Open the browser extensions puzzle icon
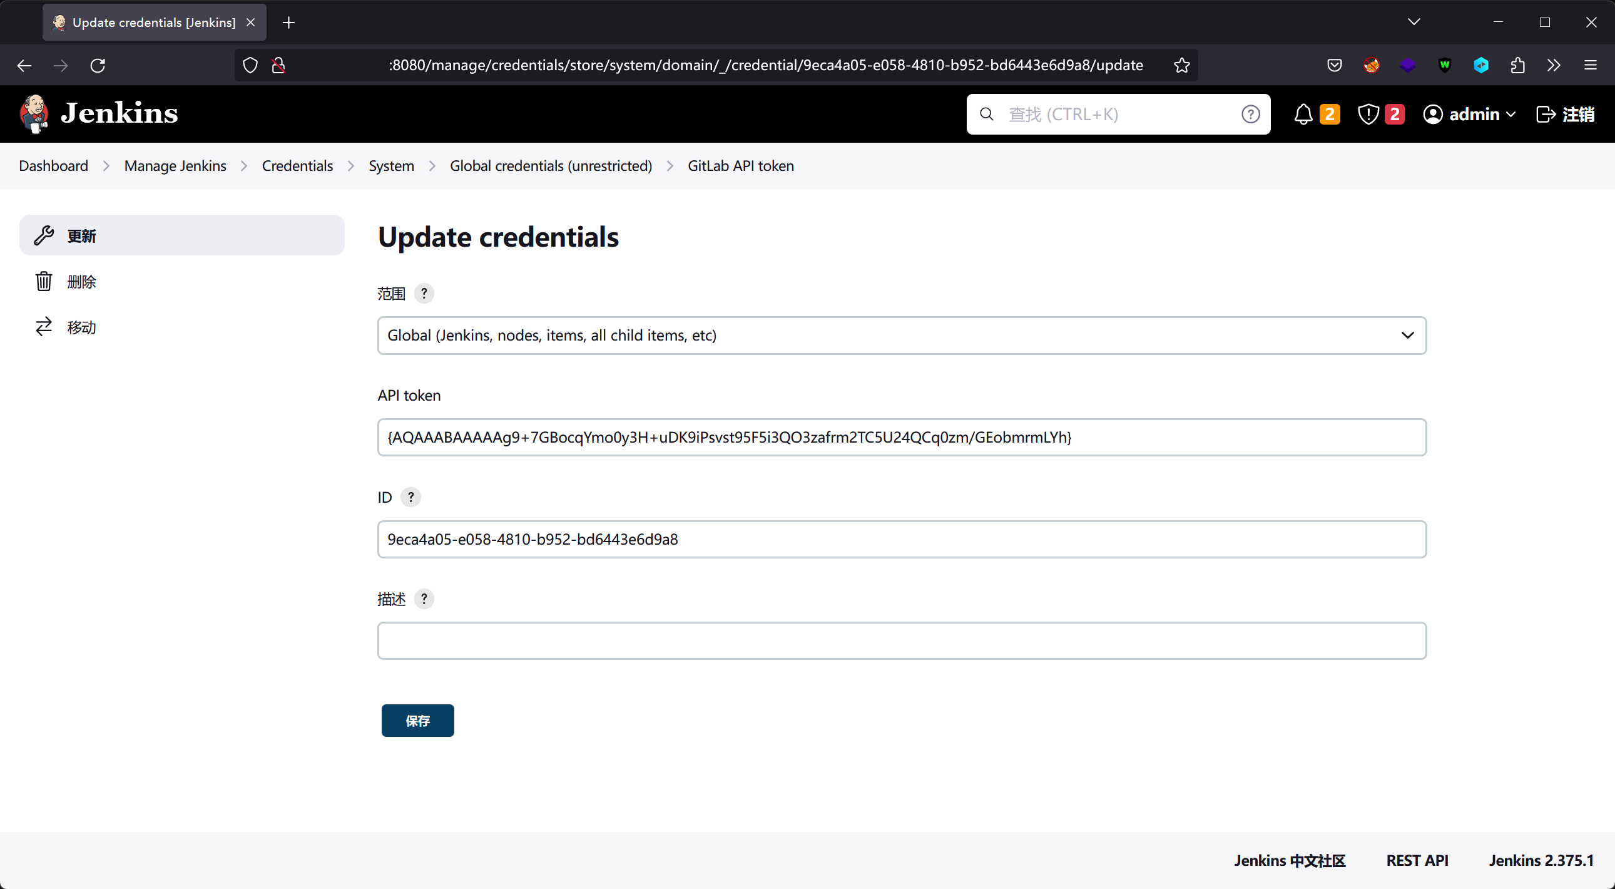This screenshot has height=889, width=1615. click(x=1517, y=65)
